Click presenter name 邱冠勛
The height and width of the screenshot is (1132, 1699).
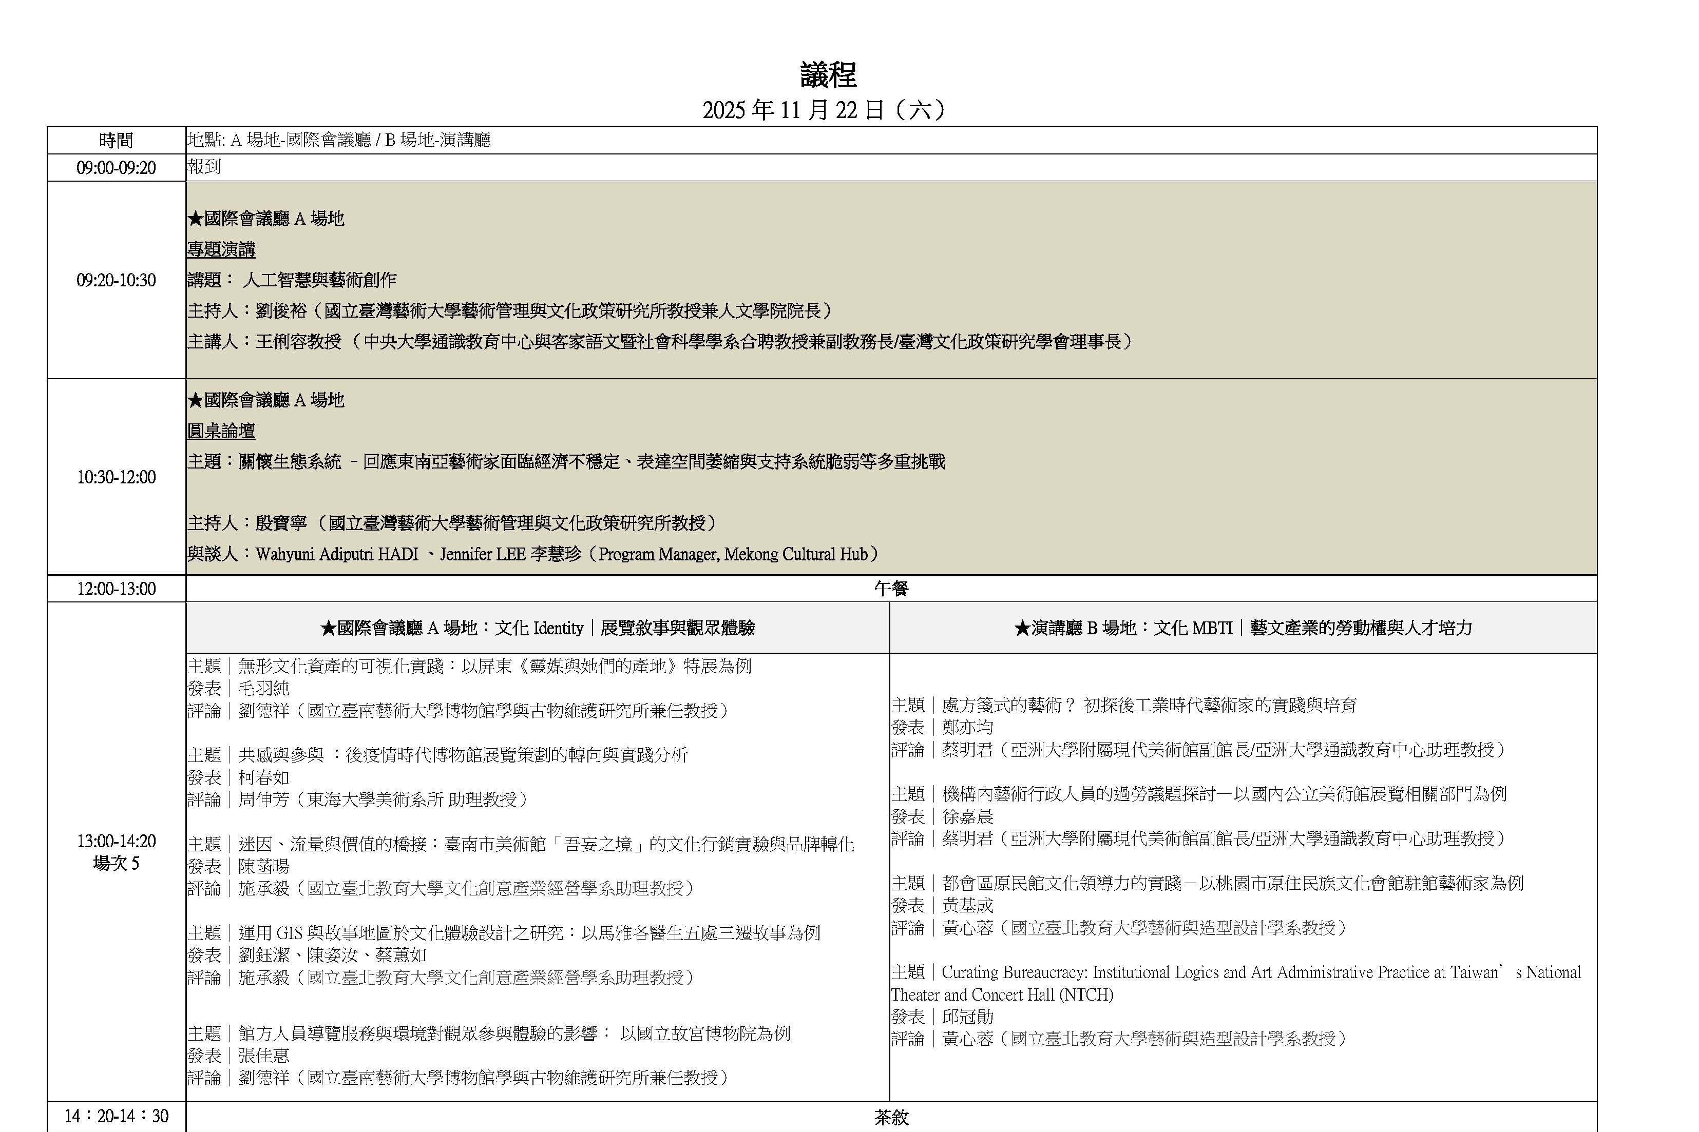click(967, 1017)
